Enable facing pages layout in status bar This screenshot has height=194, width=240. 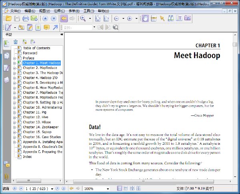[132, 188]
